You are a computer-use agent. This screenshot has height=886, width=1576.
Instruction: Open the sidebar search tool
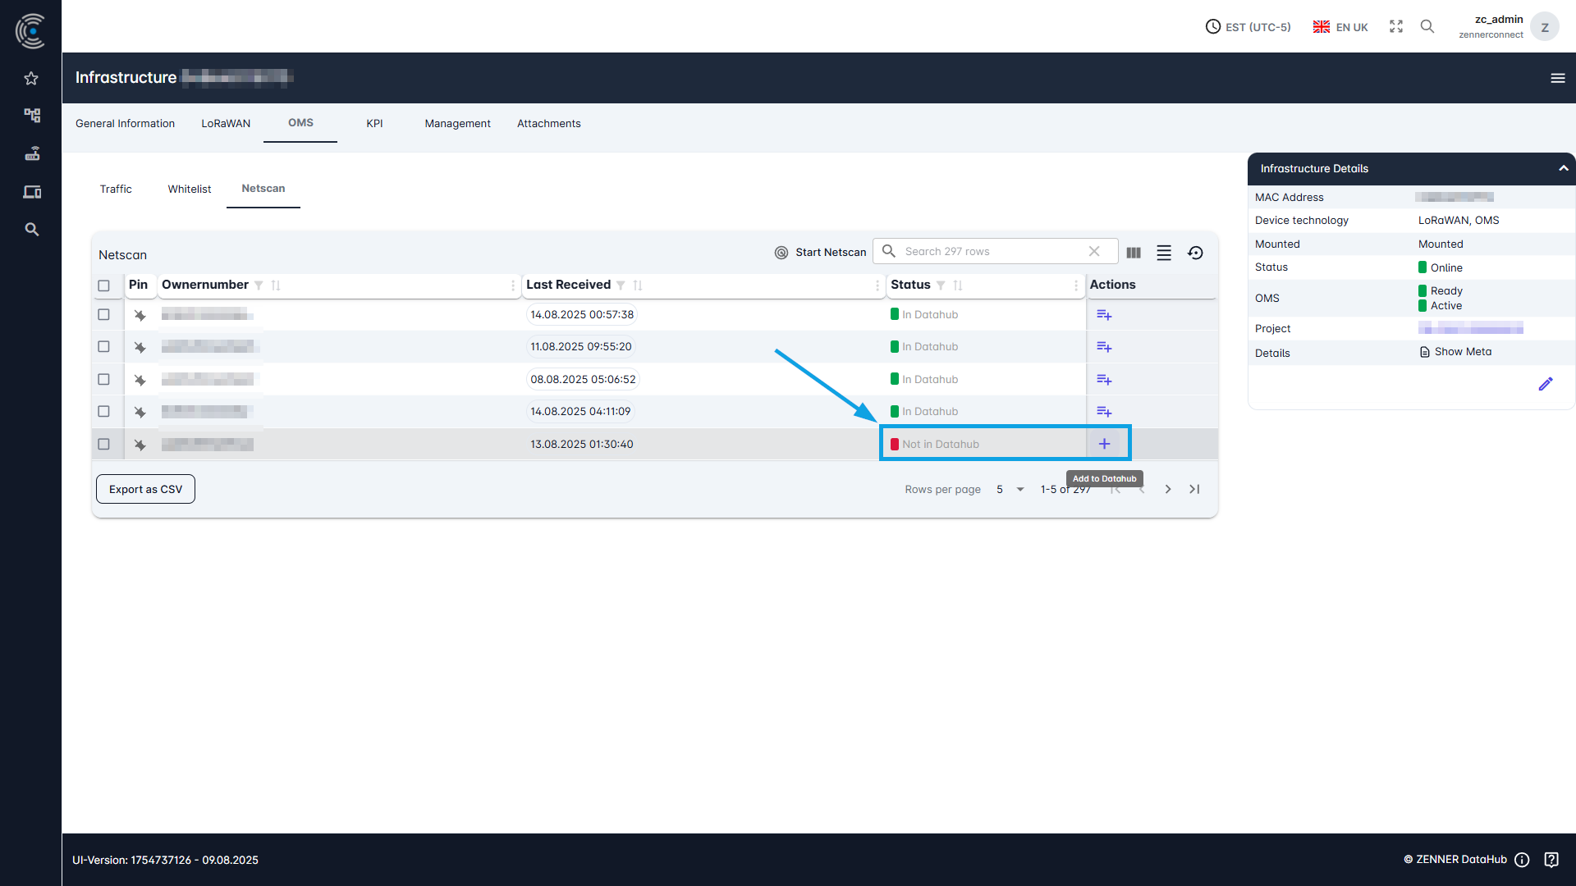pos(31,230)
